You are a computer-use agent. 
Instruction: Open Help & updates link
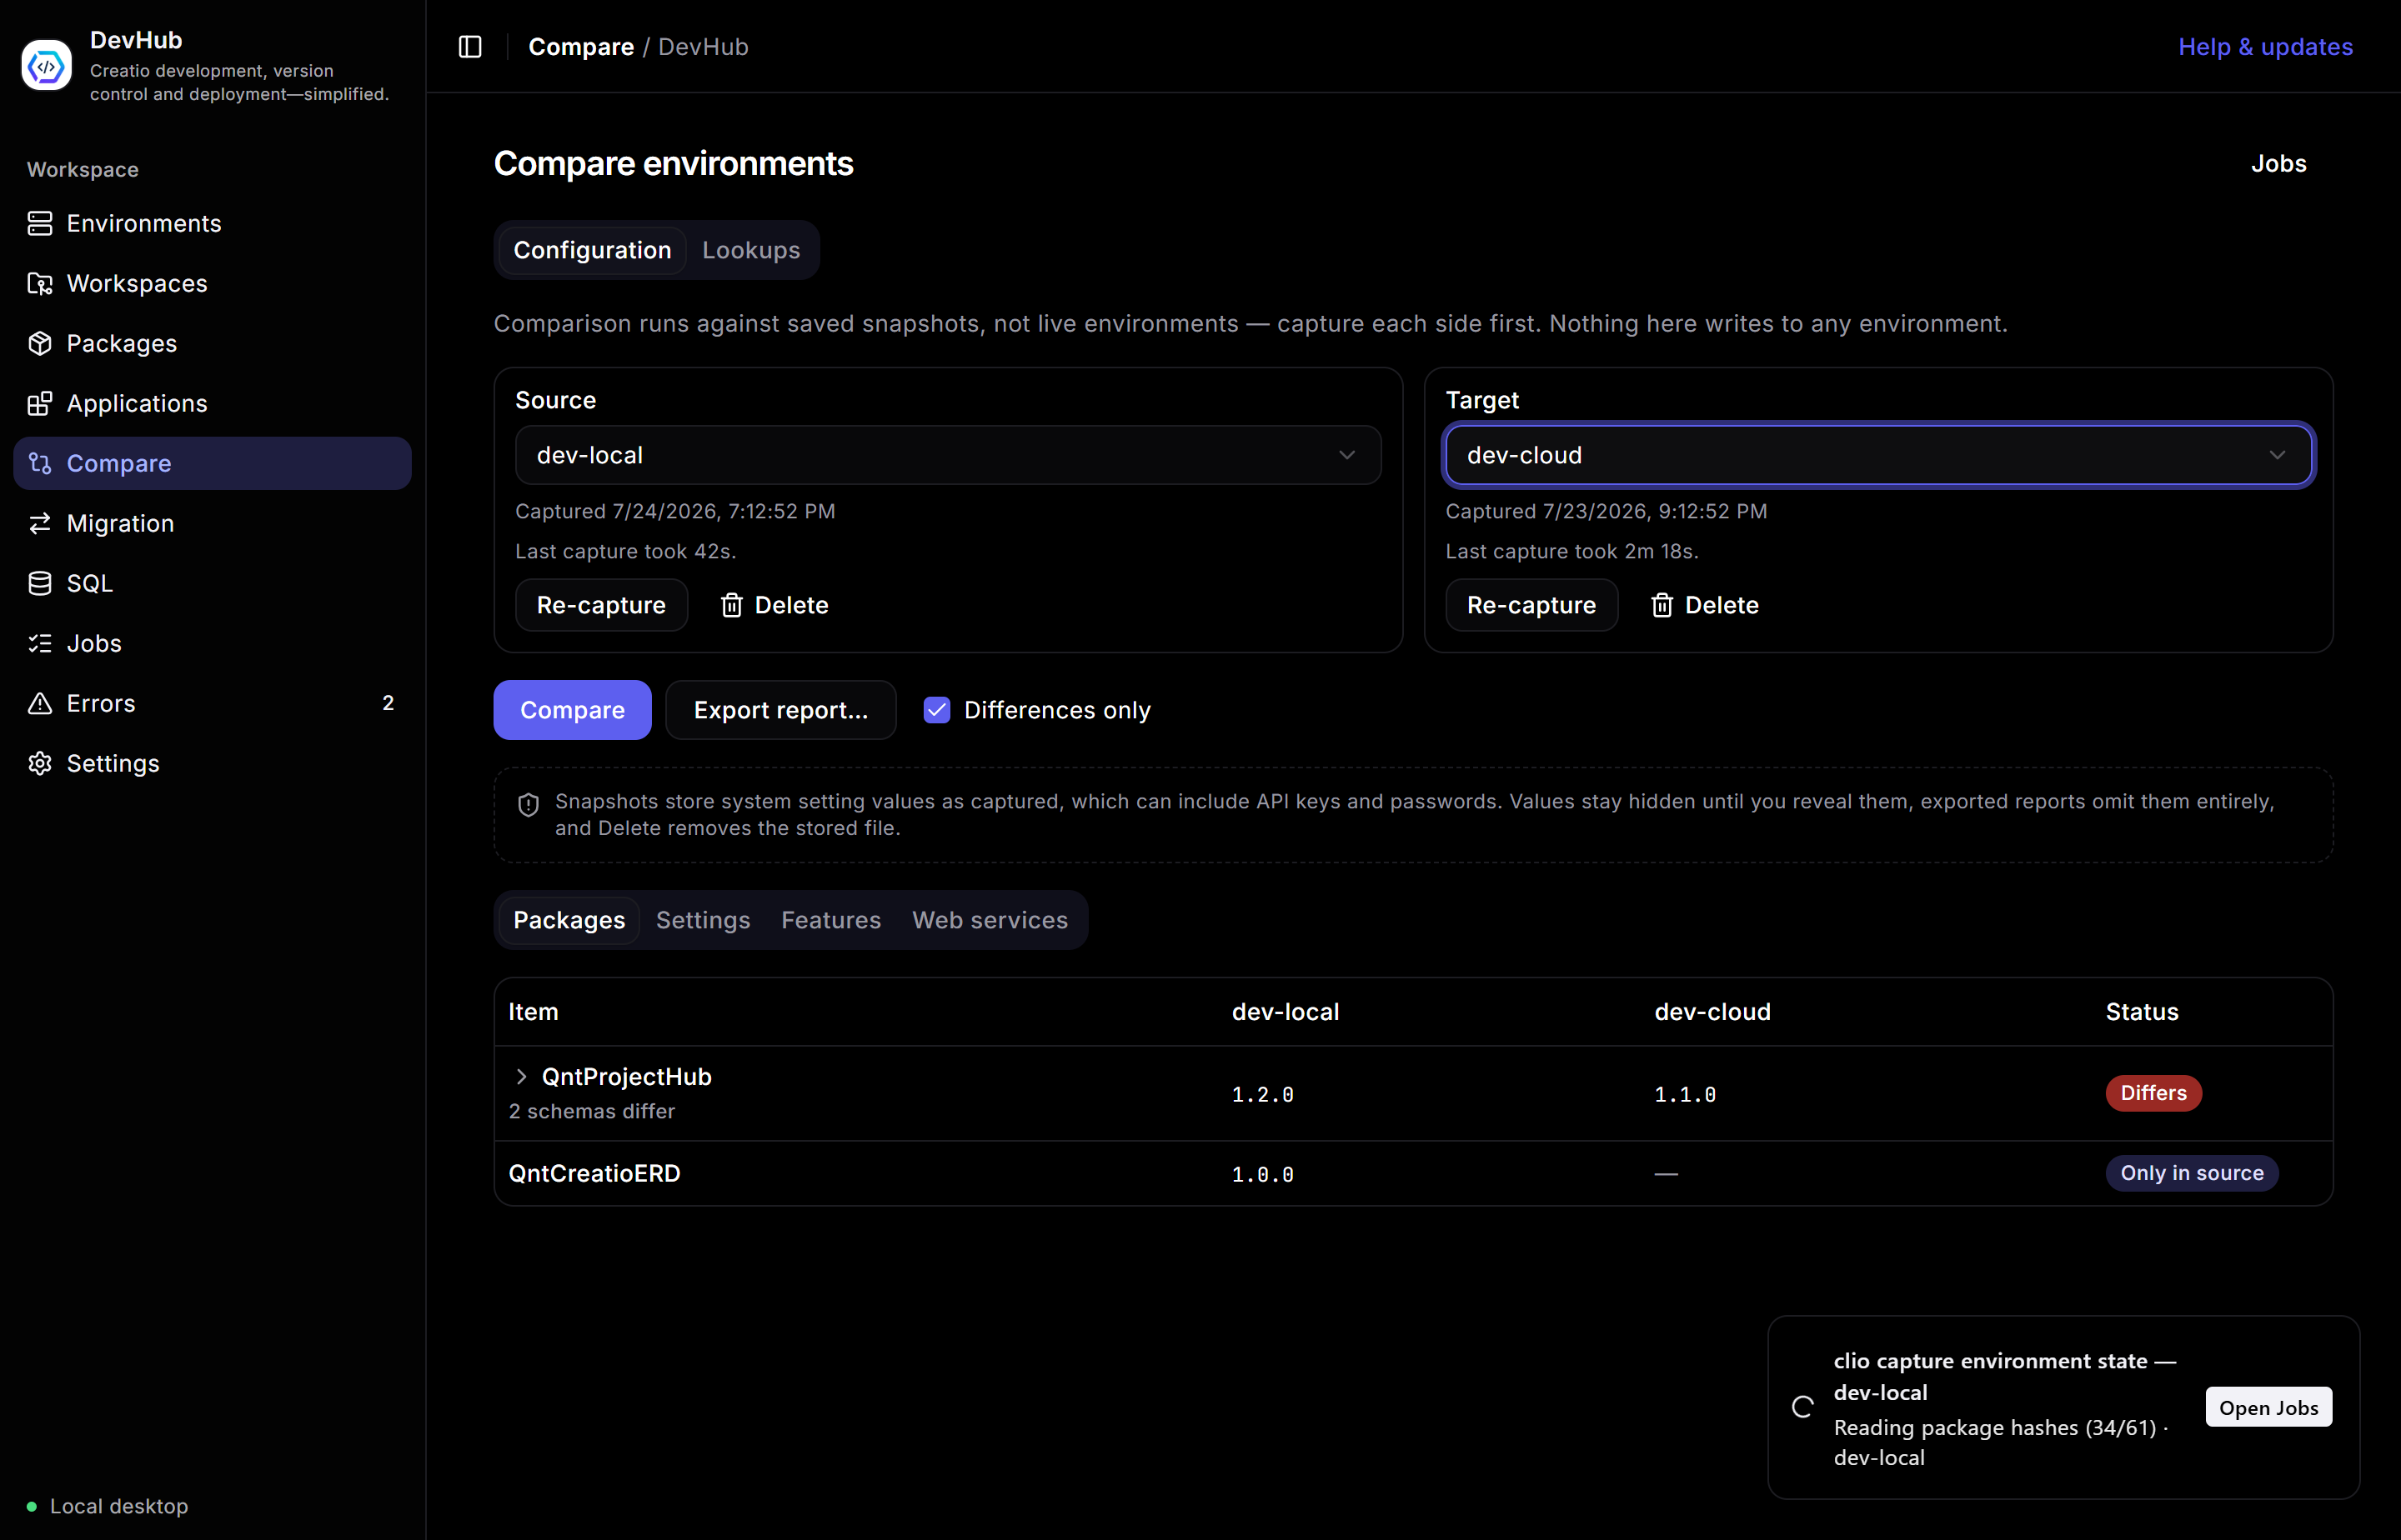[x=2265, y=47]
